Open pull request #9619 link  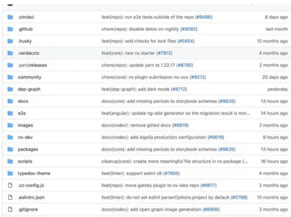216,137
